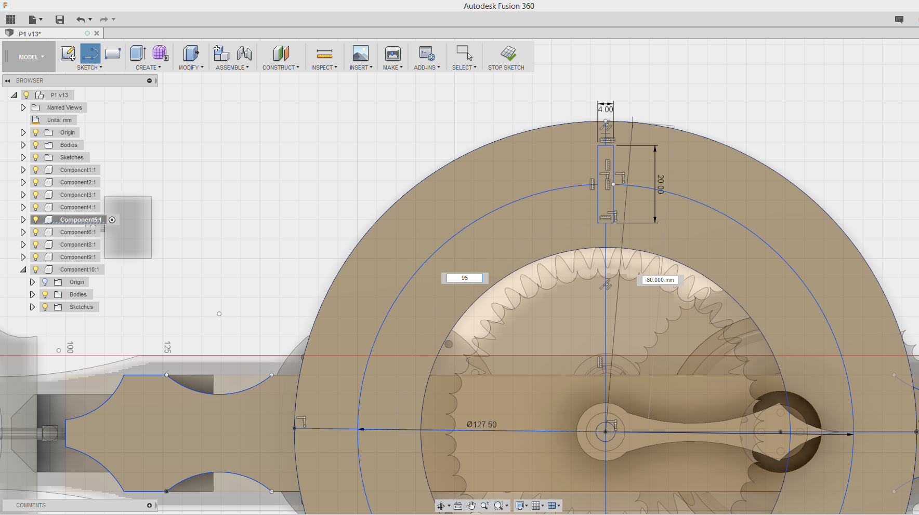
Task: Click activate radio button beside Component5:1
Action: [112, 220]
